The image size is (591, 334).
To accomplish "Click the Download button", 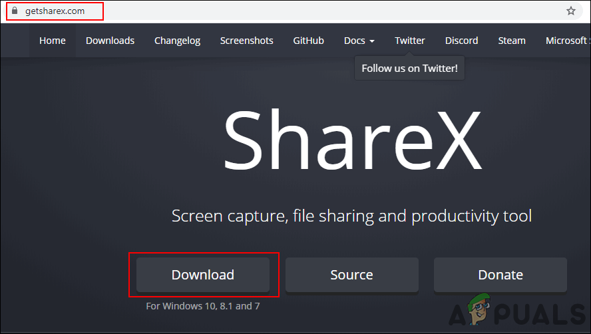I will point(203,275).
